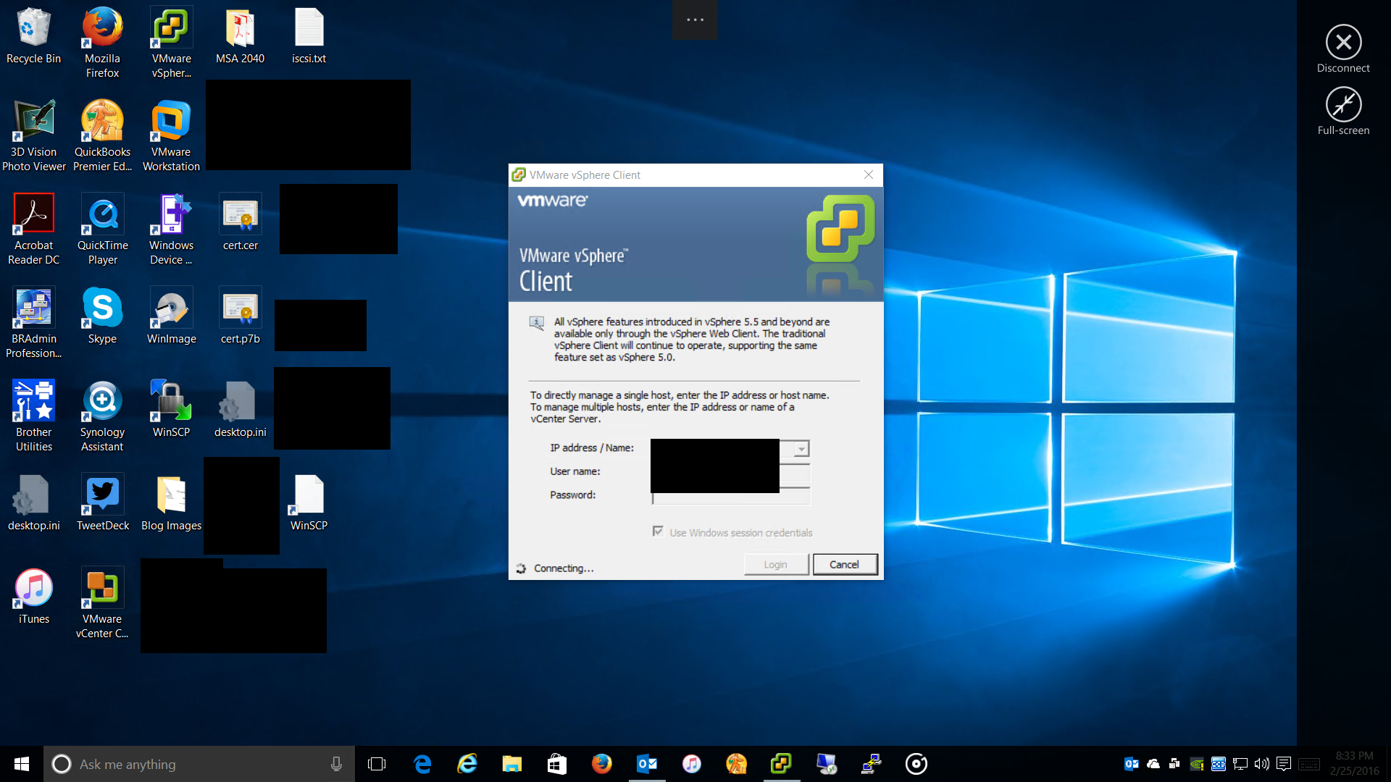Viewport: 1391px width, 782px height.
Task: Select the cert.p7b certificate file
Action: (240, 316)
